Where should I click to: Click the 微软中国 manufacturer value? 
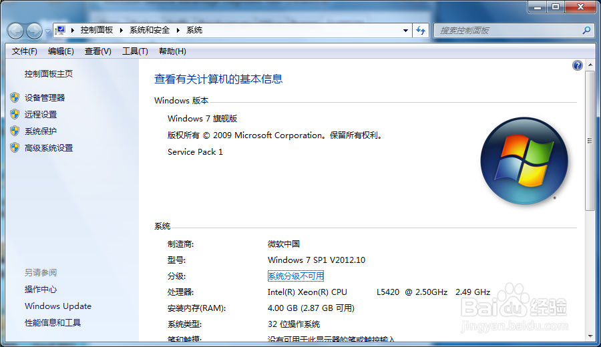(284, 244)
